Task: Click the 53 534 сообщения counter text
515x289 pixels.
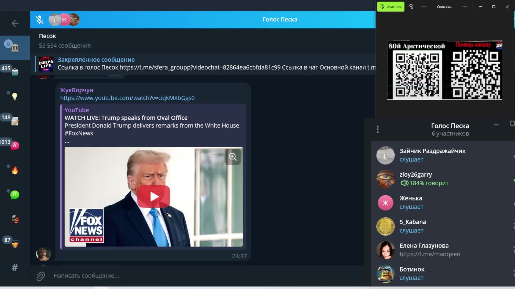Action: click(65, 45)
